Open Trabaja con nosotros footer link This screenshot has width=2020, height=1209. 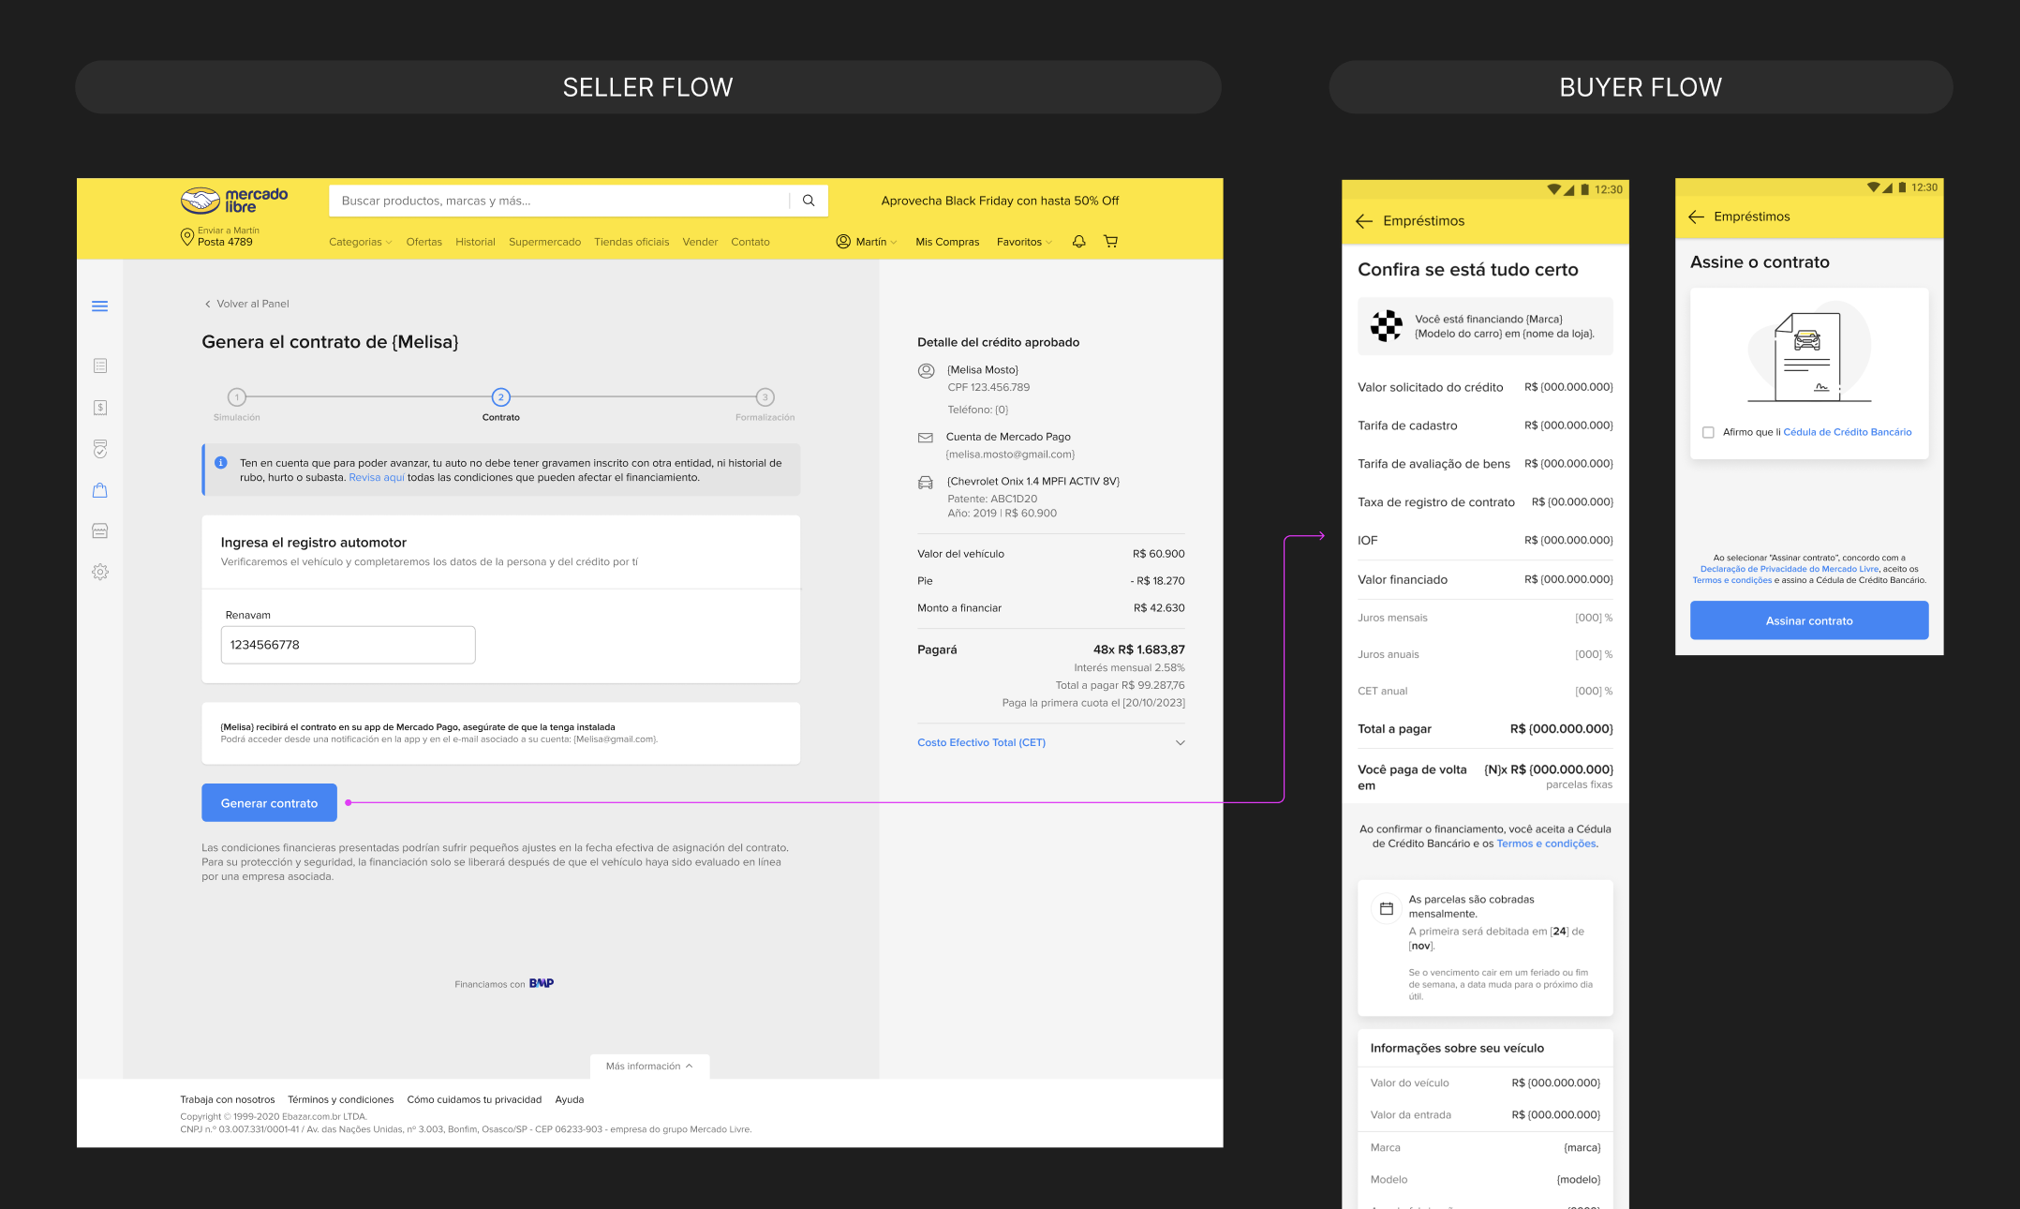coord(228,1100)
